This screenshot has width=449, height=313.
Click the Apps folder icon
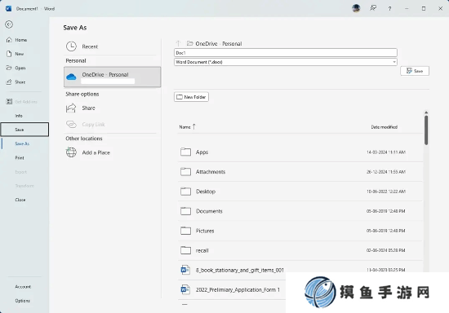pyautogui.click(x=185, y=152)
